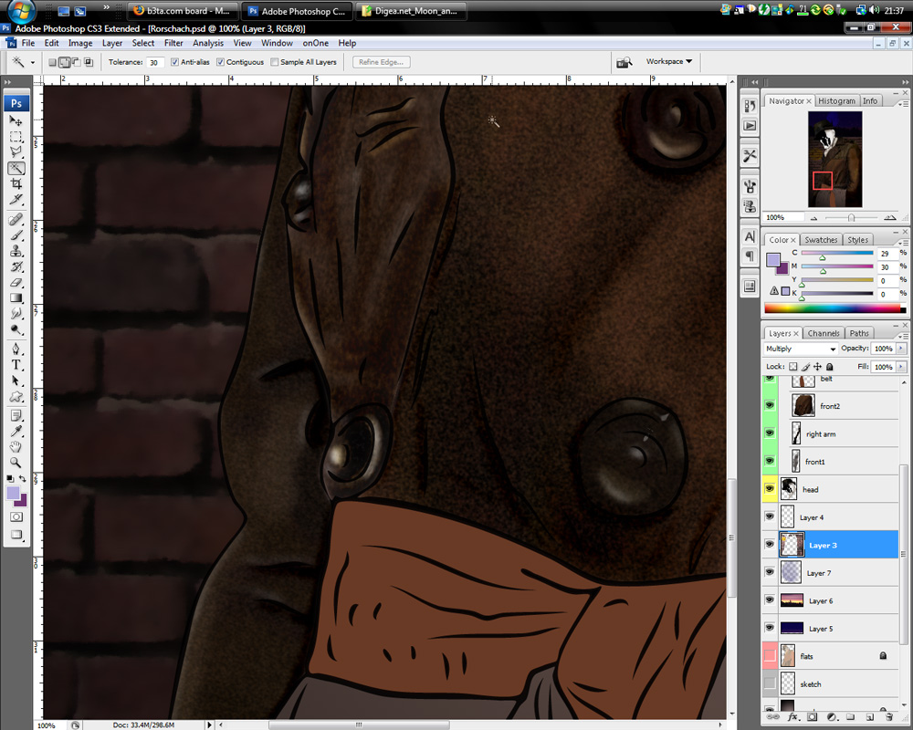Toggle Anti-alias checkbox

pos(174,62)
